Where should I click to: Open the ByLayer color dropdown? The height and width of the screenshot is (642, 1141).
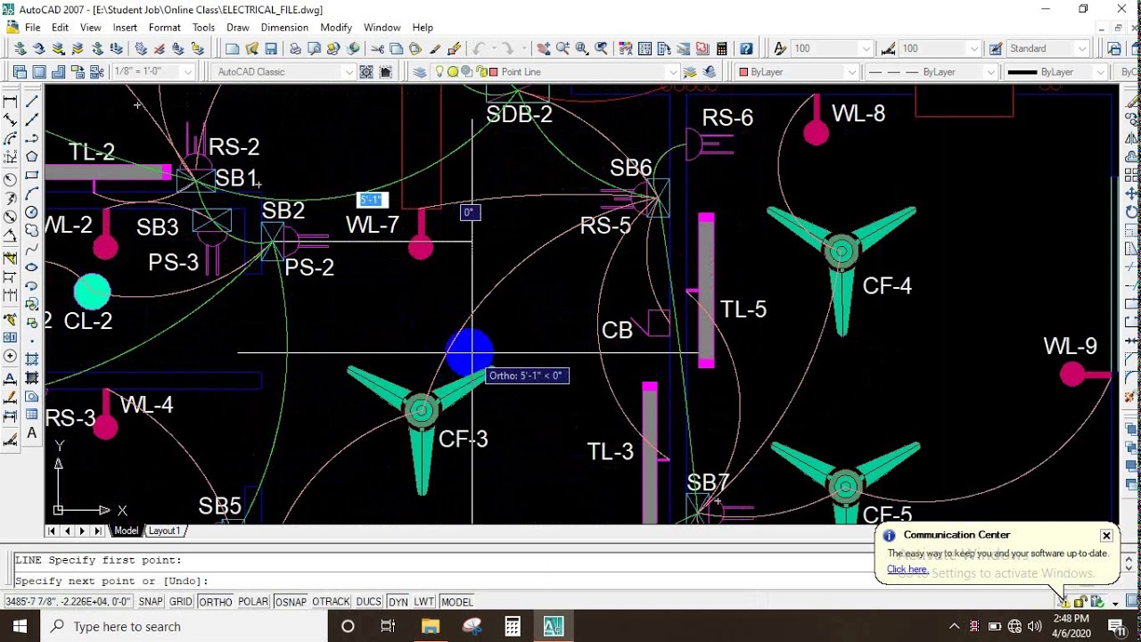pyautogui.click(x=851, y=72)
